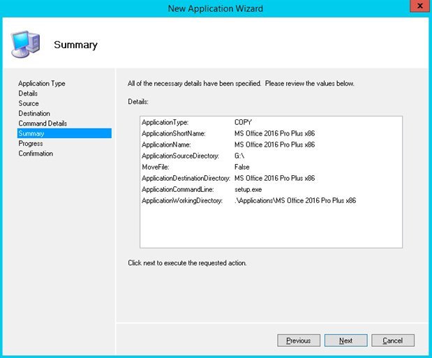
Task: Click the 'Details:' label above the list
Action: [x=138, y=102]
